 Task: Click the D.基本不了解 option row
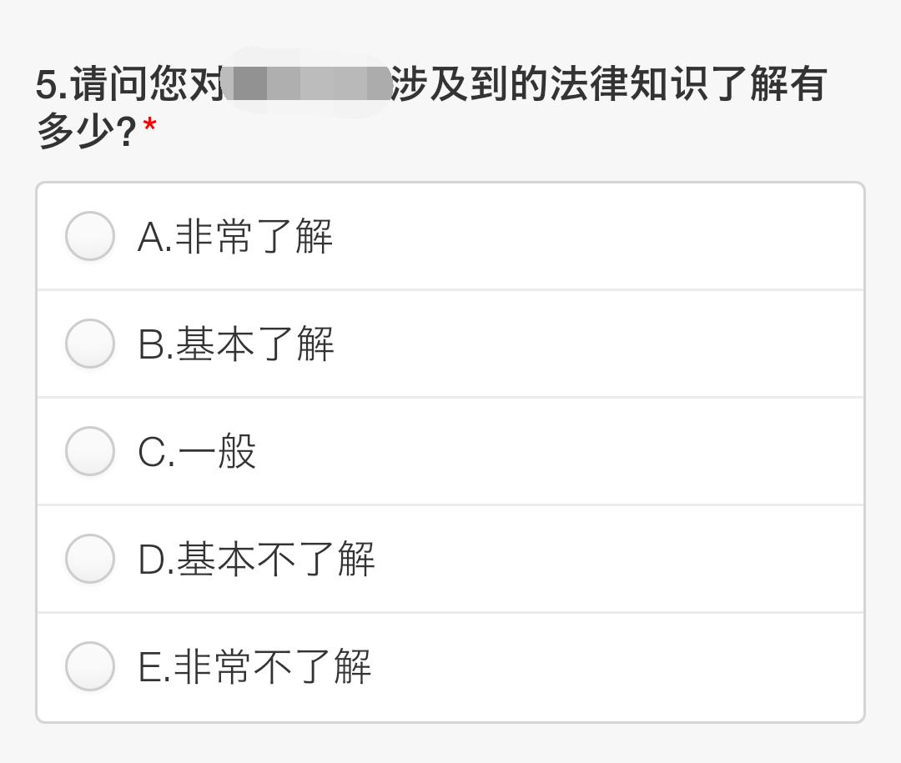coord(450,559)
